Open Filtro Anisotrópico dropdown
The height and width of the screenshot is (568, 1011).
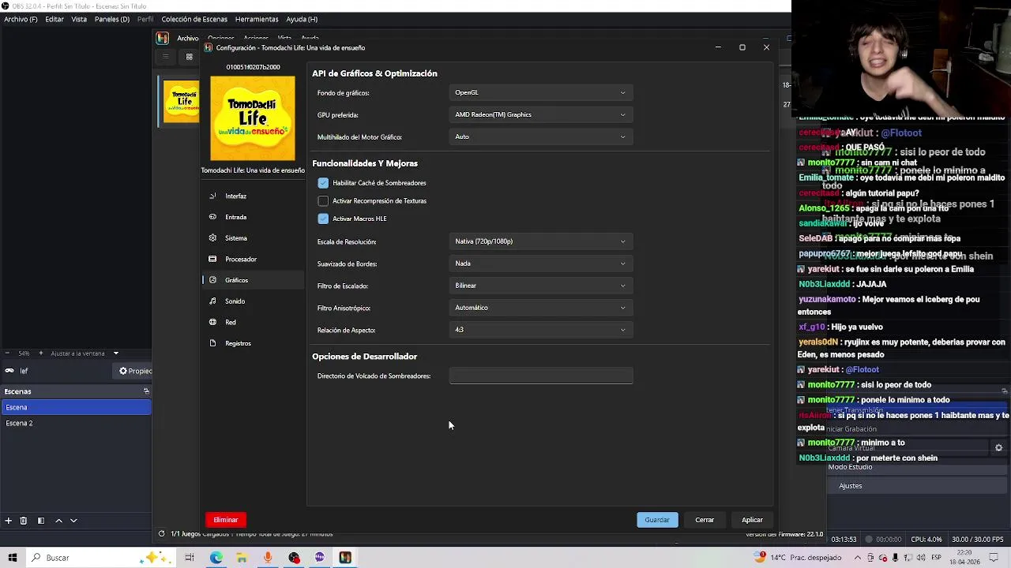(x=540, y=308)
